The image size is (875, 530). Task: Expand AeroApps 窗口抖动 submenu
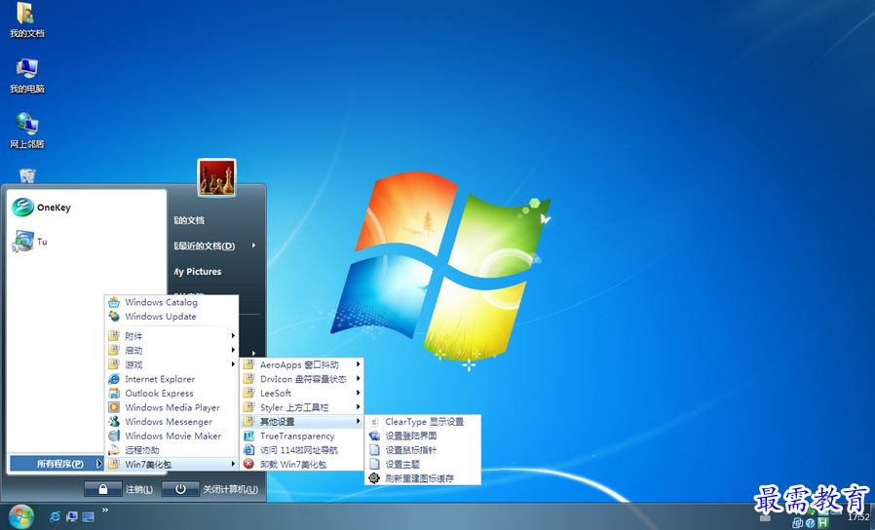tap(302, 365)
